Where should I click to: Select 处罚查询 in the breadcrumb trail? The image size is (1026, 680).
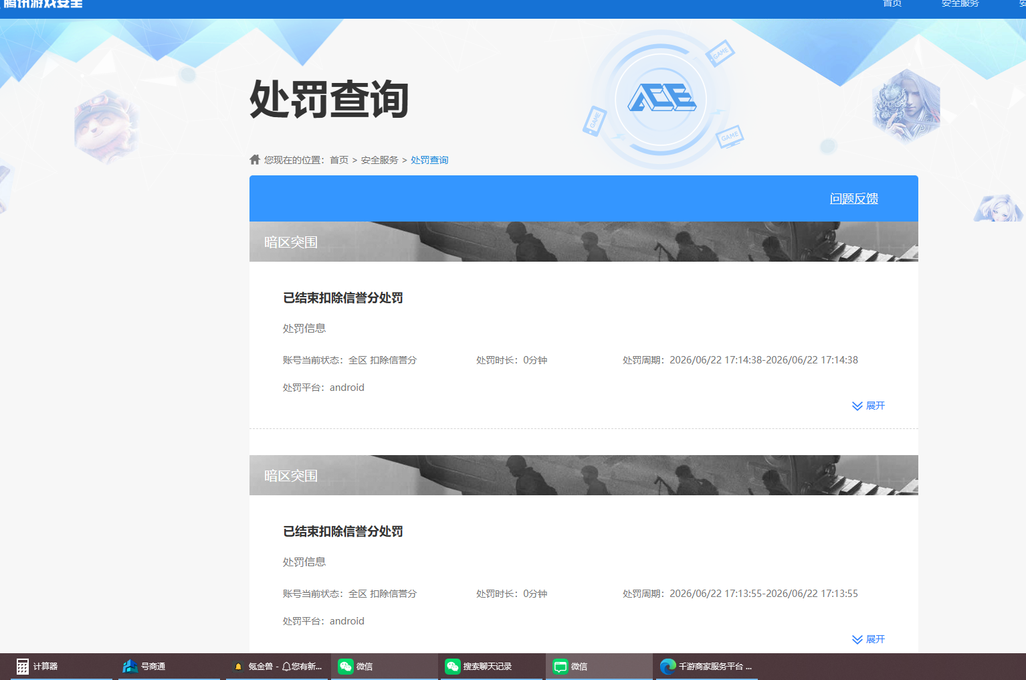[429, 160]
